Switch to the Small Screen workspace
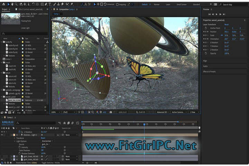249x166 pixels. [x=182, y=4]
